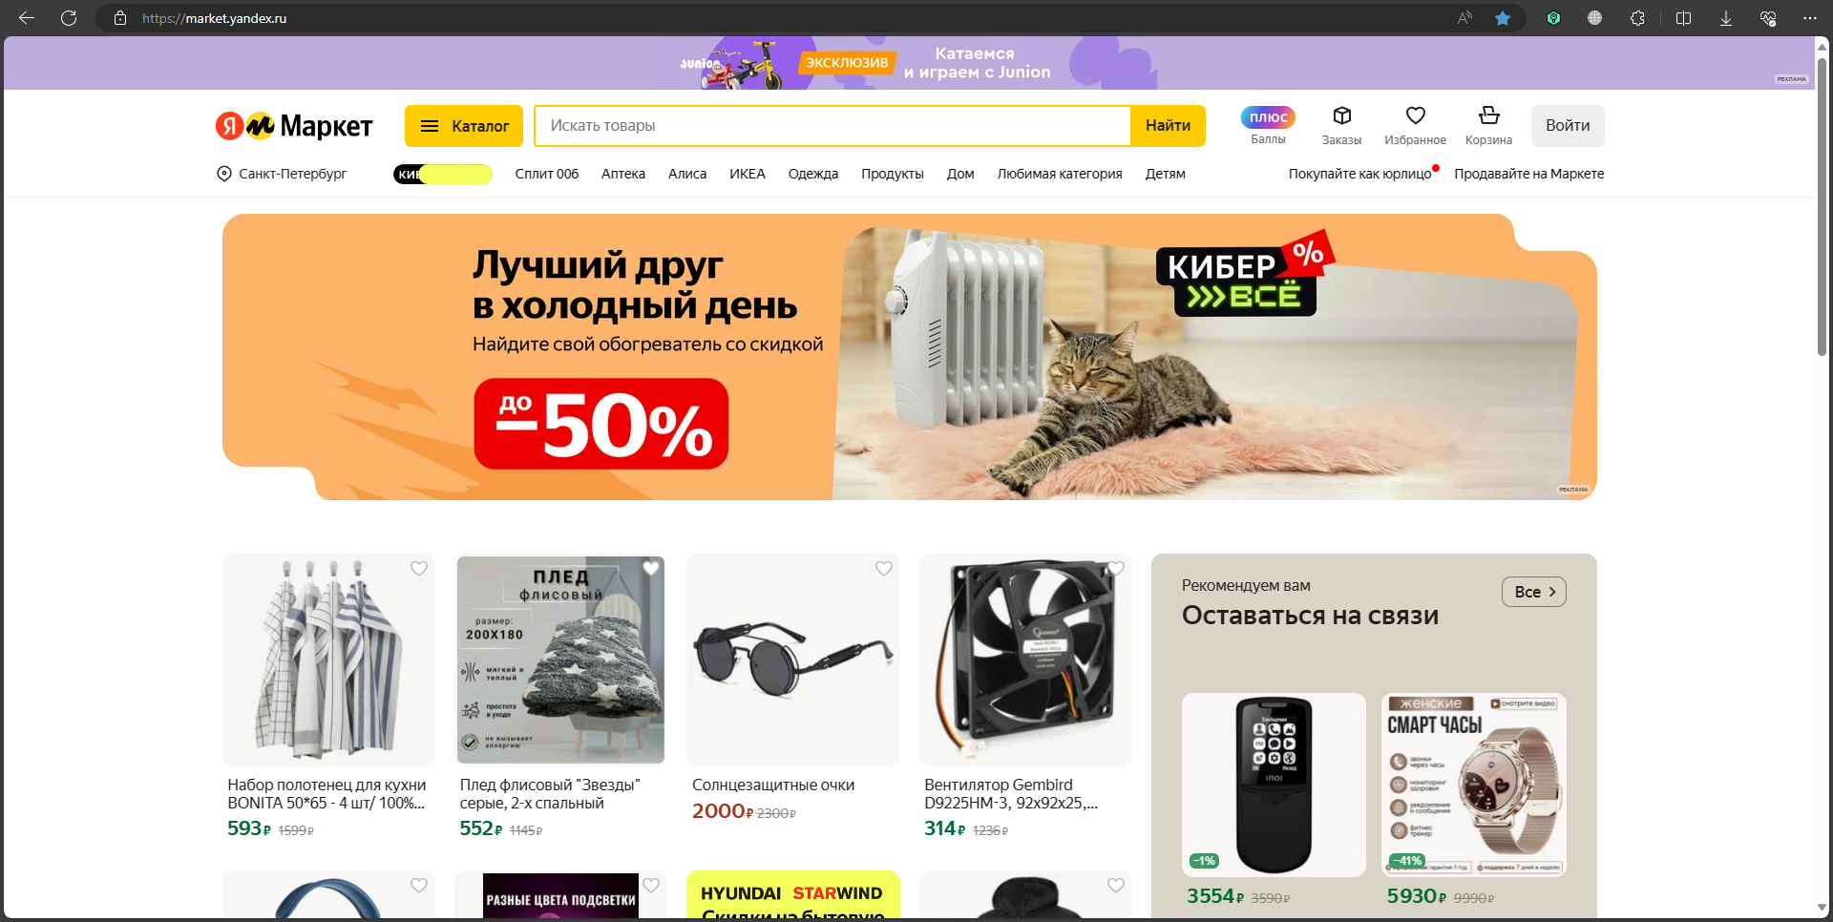Expand the Все recommendations arrow button
The image size is (1833, 922).
[1534, 592]
